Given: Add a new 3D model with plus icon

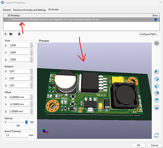Looking at the screenshot, I should 6,34.
